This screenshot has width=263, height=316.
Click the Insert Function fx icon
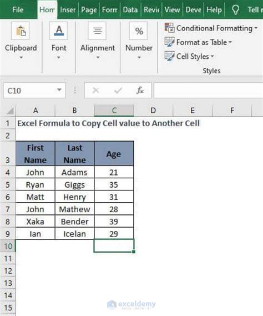[140, 91]
